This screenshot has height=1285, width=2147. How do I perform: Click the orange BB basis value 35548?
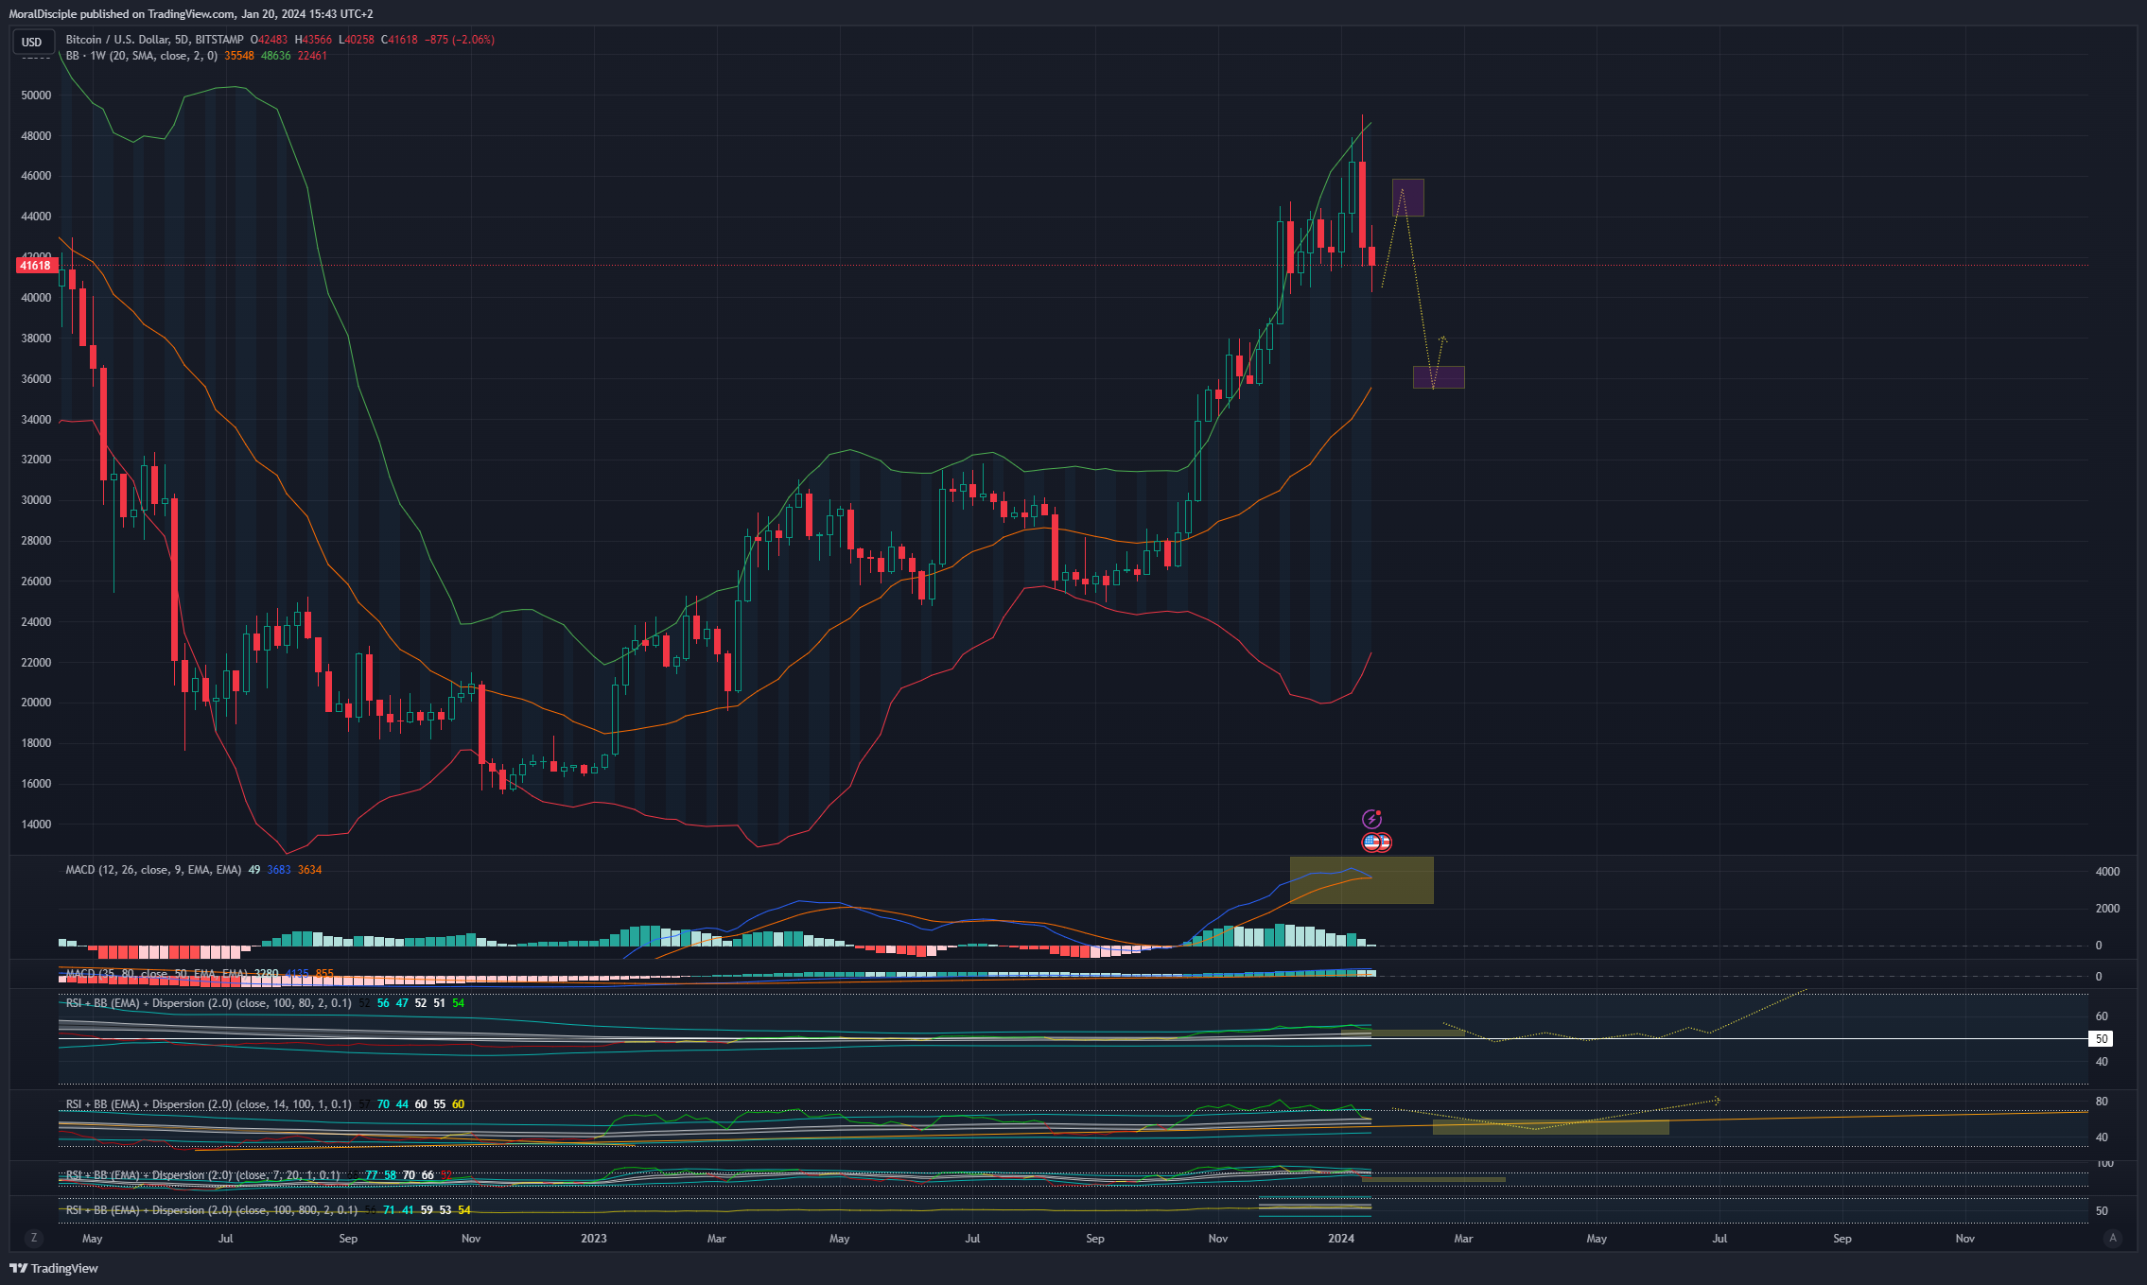pos(239,56)
